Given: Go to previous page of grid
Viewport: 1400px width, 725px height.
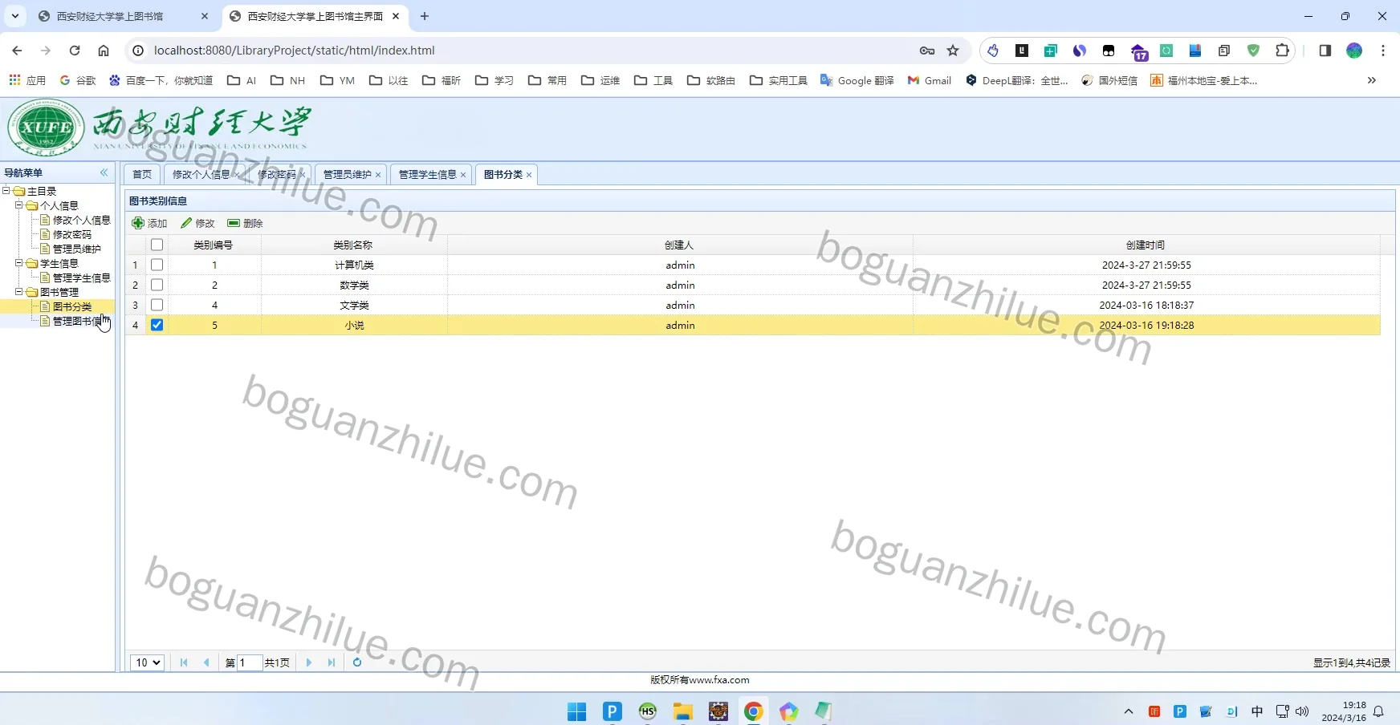Looking at the screenshot, I should pyautogui.click(x=206, y=662).
